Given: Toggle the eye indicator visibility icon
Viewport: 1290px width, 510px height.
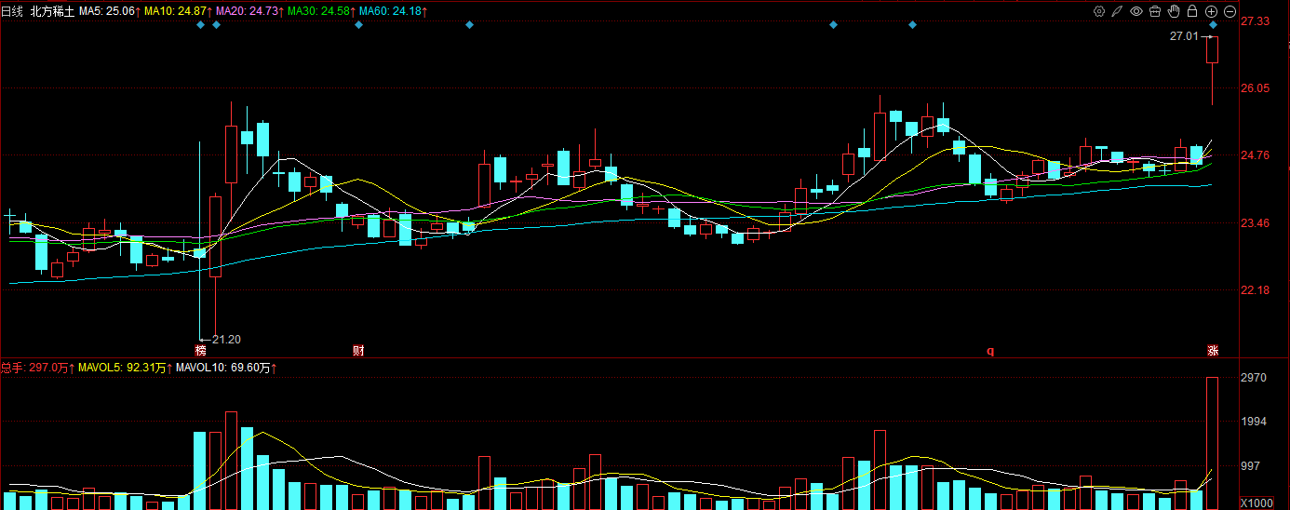Looking at the screenshot, I should coord(1136,11).
